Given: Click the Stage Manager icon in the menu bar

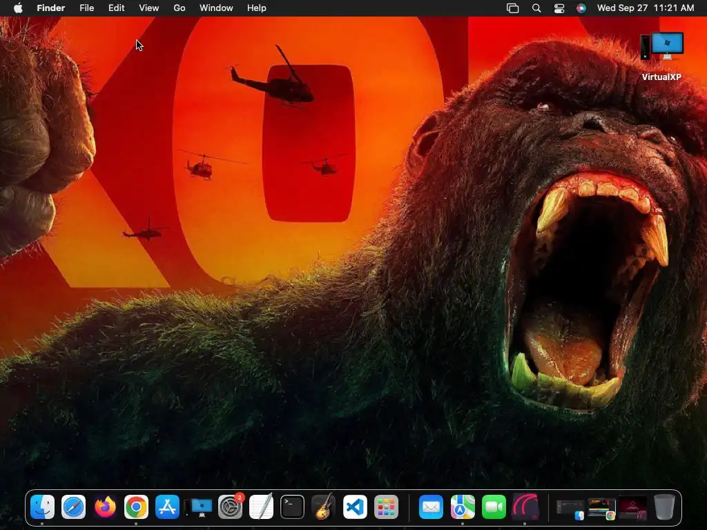Looking at the screenshot, I should click(513, 8).
